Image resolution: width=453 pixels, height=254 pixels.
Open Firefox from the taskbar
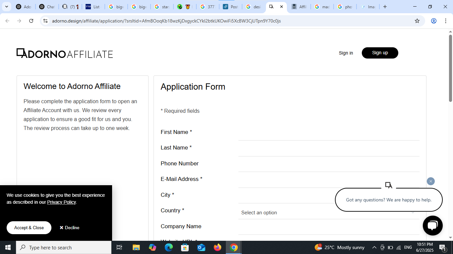click(218, 247)
